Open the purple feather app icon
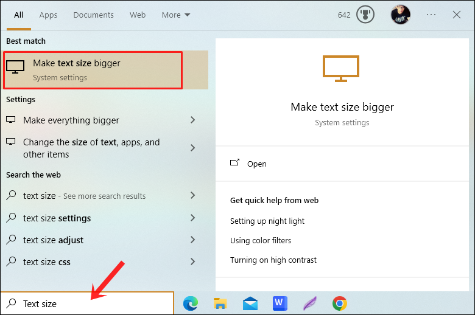475x315 pixels. click(309, 303)
